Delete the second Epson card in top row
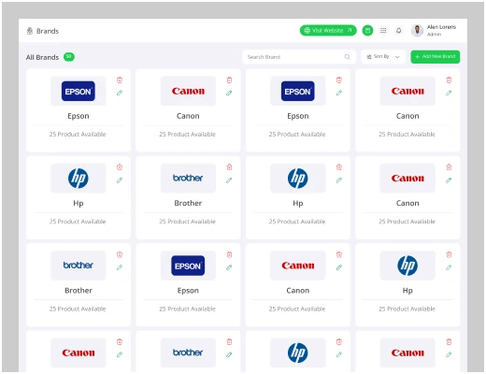 [339, 80]
